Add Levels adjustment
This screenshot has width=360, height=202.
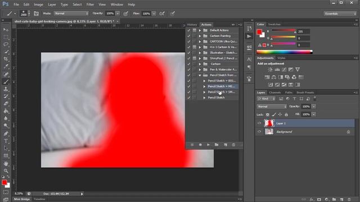pyautogui.click(x=277, y=70)
